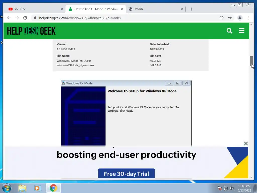Click the MSDN globe favicon
This screenshot has width=257, height=193.
[x=131, y=9]
